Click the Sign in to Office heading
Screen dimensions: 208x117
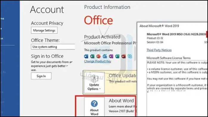tap(47, 56)
